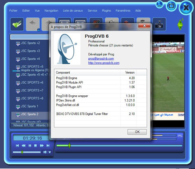
Task: Select the ProgDVB Plugin API row
Action: pyautogui.click(x=101, y=87)
